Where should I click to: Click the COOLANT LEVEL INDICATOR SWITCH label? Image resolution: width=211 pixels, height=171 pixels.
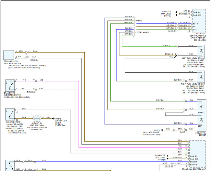tap(12, 62)
